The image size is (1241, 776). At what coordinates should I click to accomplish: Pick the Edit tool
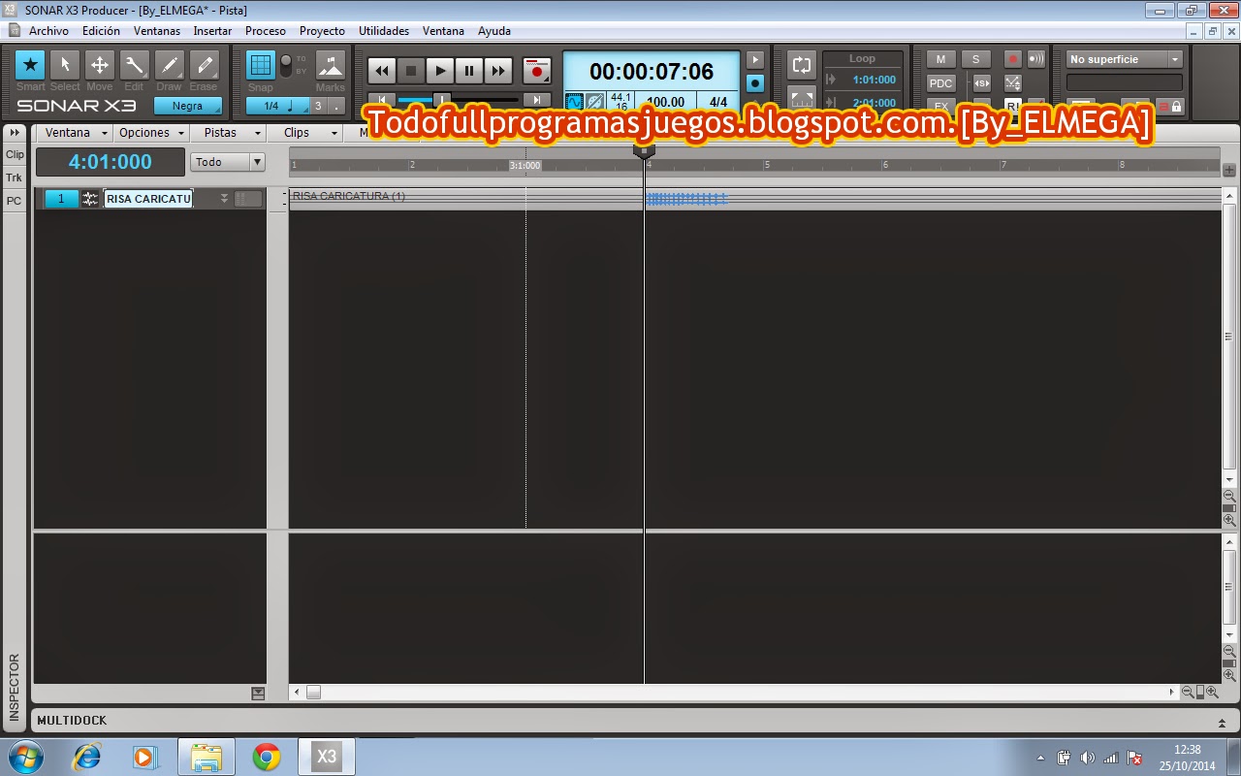(134, 66)
